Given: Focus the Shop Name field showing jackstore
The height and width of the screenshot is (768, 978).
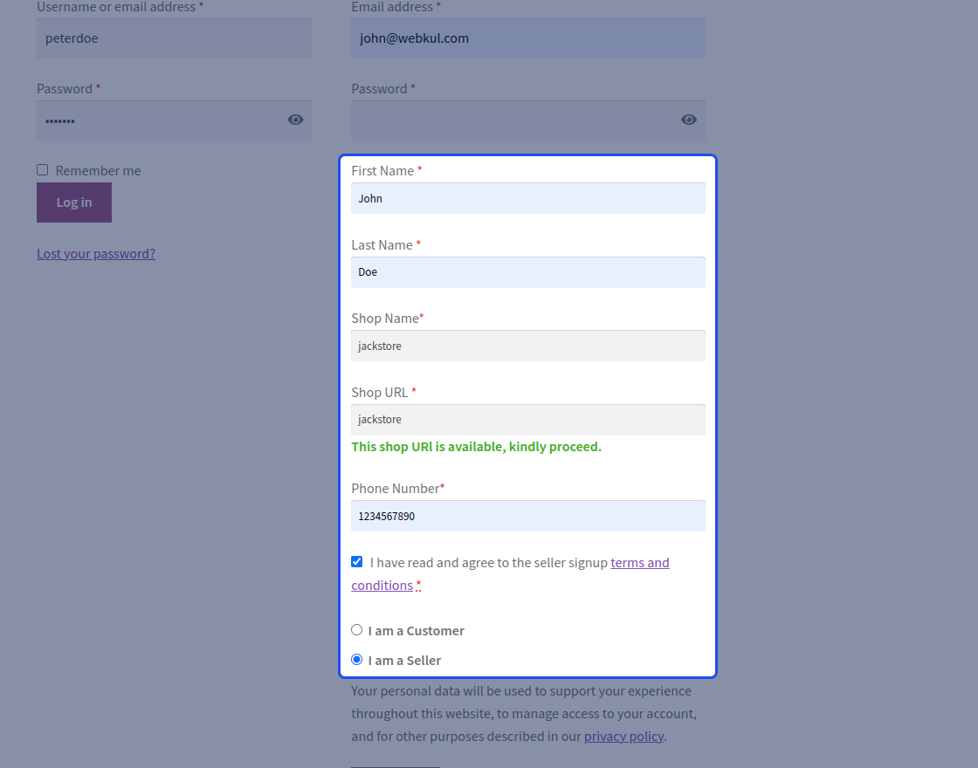Looking at the screenshot, I should click(x=527, y=346).
